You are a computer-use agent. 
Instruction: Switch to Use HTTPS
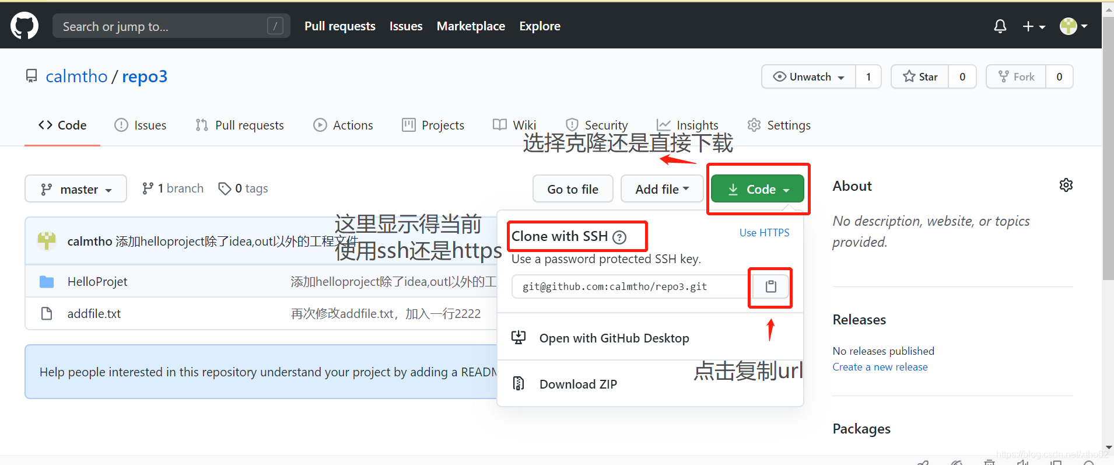pos(764,233)
